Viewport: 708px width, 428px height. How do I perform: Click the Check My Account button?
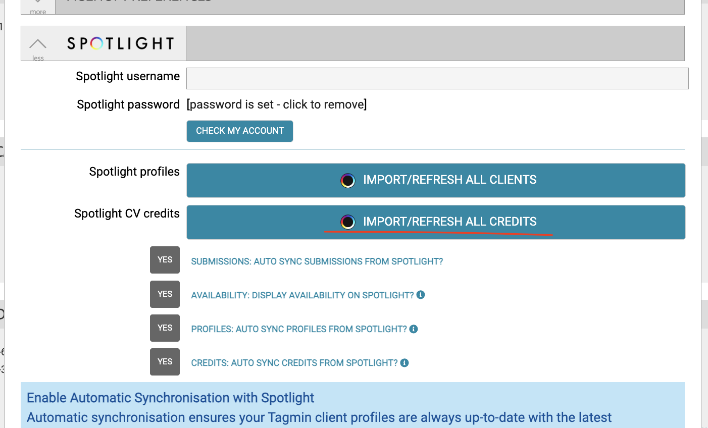tap(240, 131)
